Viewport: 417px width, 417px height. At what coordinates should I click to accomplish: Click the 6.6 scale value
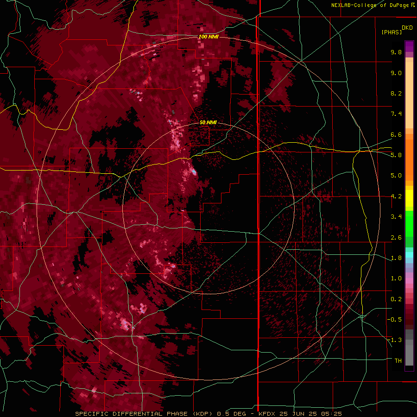(396, 134)
